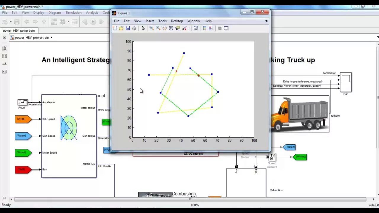
Task: Click Show Plot Tools and Dock icon
Action: point(226,28)
